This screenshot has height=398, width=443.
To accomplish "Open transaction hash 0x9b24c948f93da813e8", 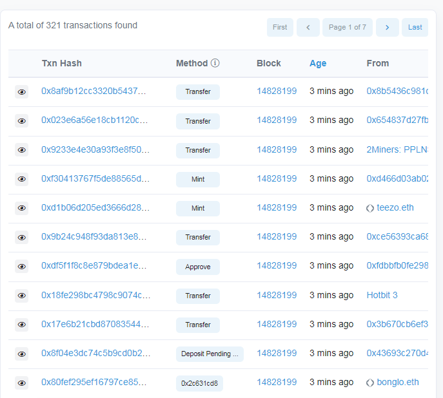I will pos(94,236).
